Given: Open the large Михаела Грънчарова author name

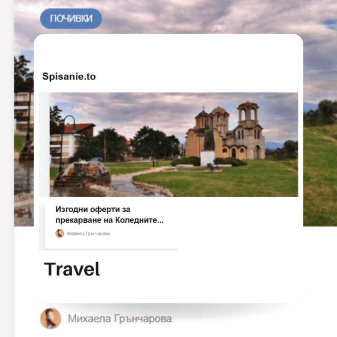Looking at the screenshot, I should pyautogui.click(x=120, y=319).
